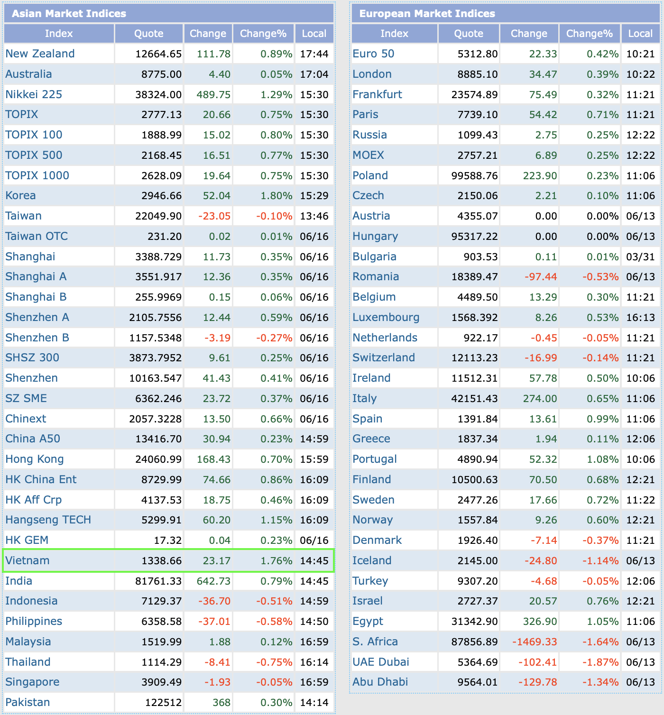Select the UAE Dubai index link
This screenshot has width=664, height=715.
coord(381,662)
